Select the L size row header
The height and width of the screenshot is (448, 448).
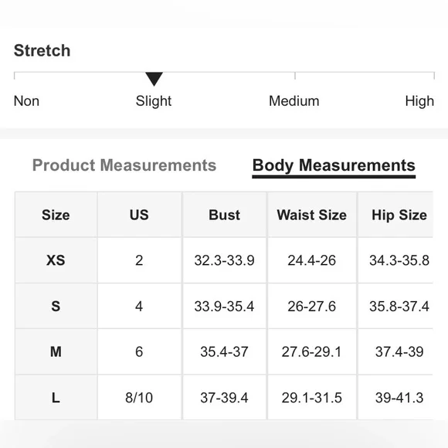(x=56, y=398)
